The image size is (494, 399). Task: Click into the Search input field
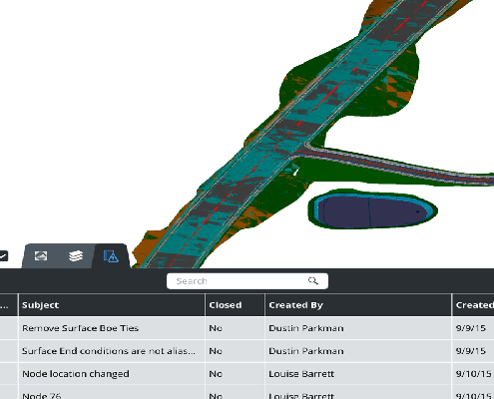pyautogui.click(x=247, y=281)
